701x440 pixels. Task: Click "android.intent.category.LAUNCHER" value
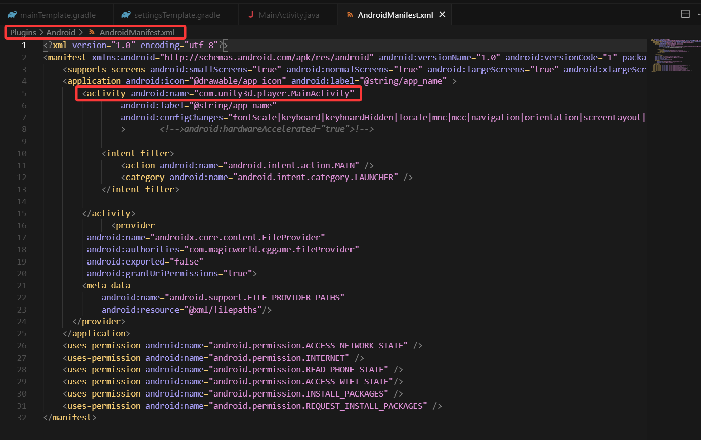[x=316, y=177]
